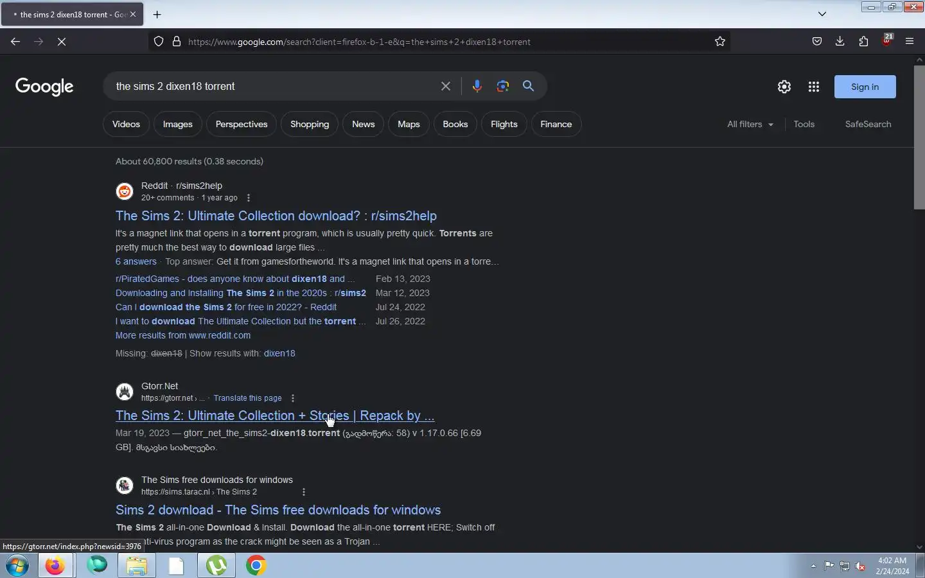Show hidden system tray icons arrow
Screen dimensions: 925x578
coord(813,566)
